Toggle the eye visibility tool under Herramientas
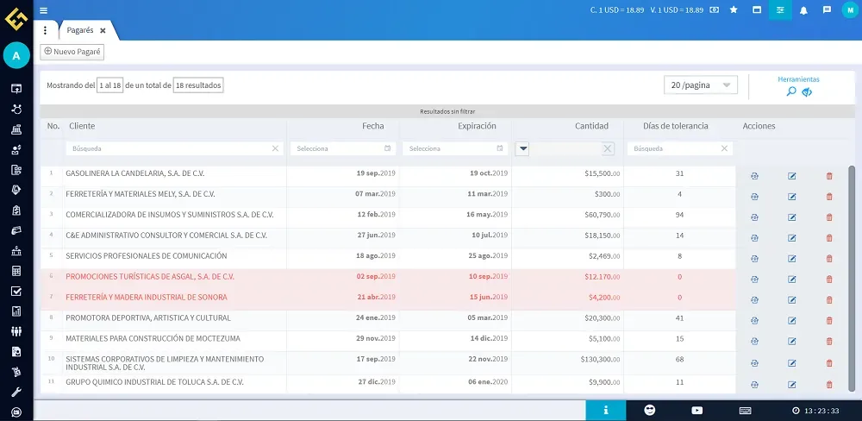862x421 pixels. (x=808, y=92)
